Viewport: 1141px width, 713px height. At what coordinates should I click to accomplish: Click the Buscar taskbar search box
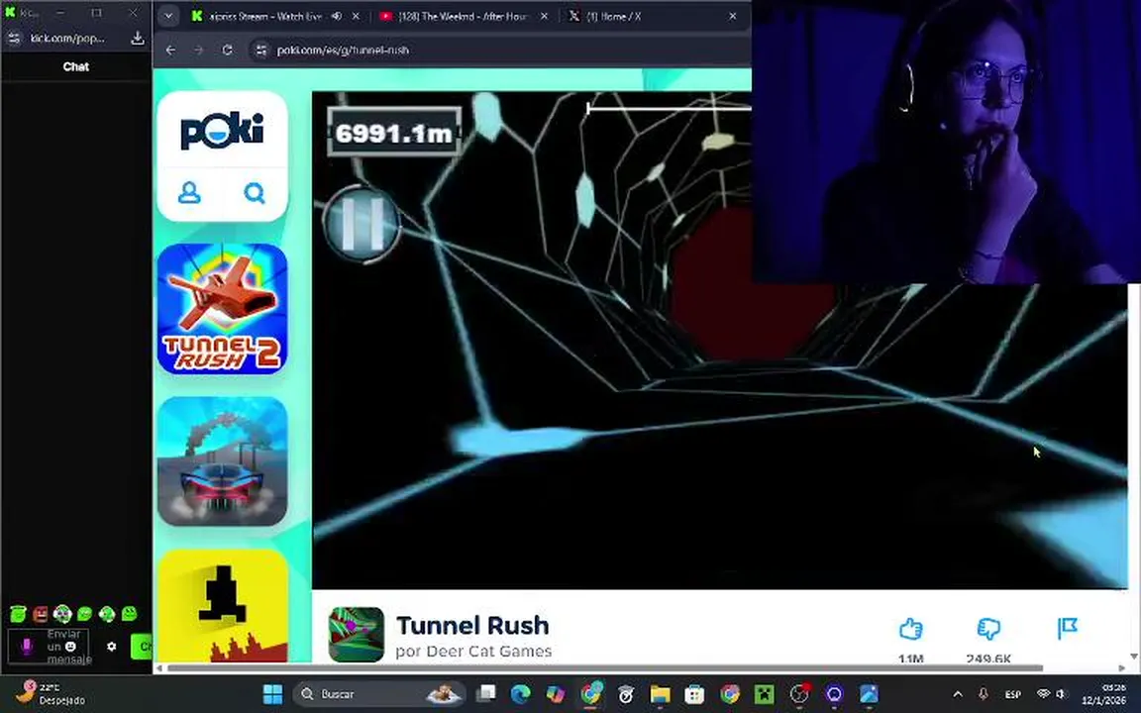pos(378,694)
